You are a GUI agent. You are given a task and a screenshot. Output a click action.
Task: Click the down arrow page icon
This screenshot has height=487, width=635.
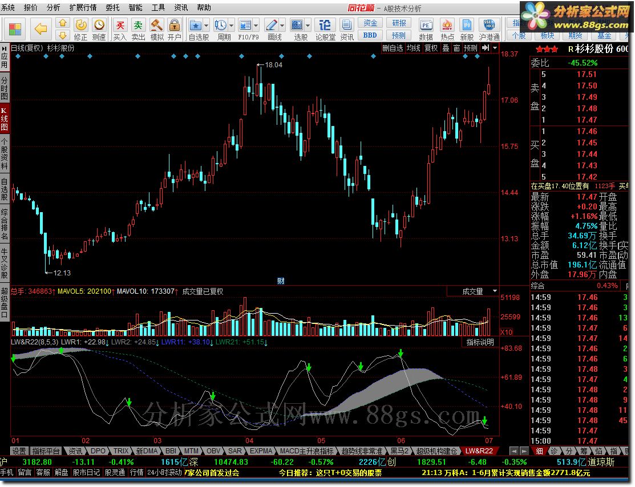[63, 35]
